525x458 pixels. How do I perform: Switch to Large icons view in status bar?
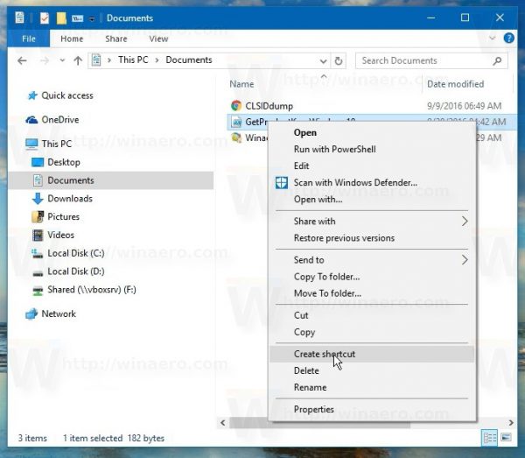point(506,438)
